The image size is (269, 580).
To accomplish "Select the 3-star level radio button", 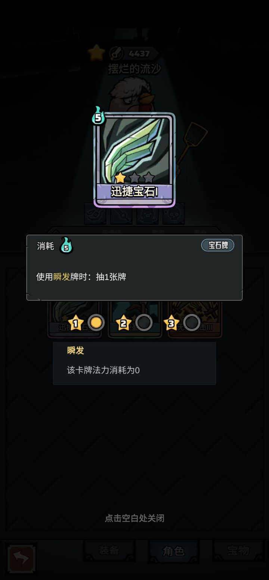I will 192,323.
